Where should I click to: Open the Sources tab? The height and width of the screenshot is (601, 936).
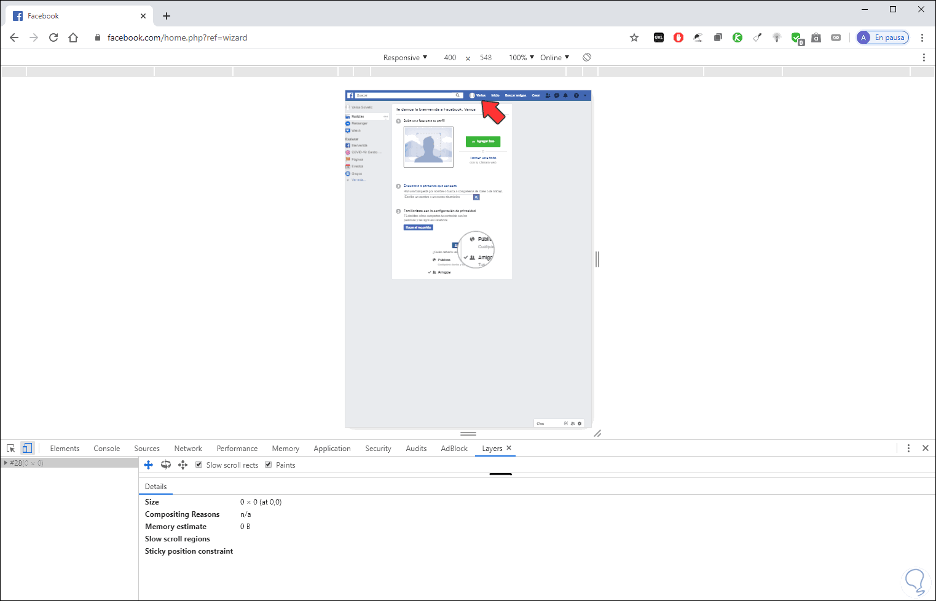tap(147, 449)
